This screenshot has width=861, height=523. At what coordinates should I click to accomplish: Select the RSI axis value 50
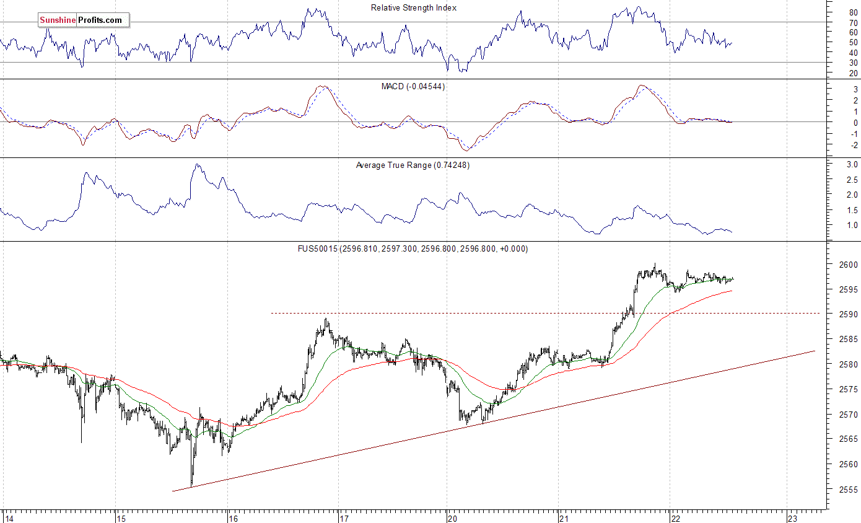tap(854, 42)
